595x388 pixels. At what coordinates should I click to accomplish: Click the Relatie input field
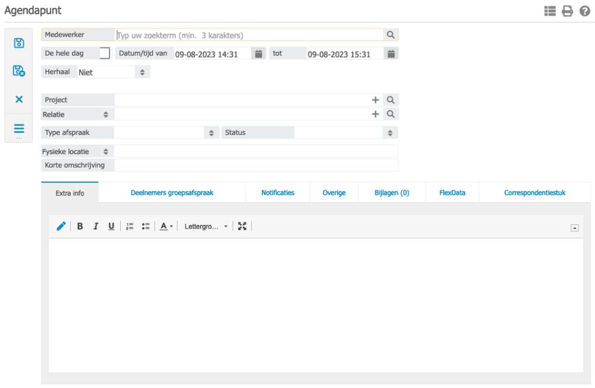pyautogui.click(x=242, y=114)
